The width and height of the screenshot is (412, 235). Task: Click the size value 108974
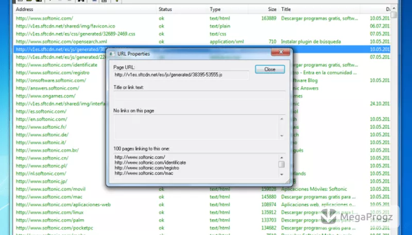269,205
